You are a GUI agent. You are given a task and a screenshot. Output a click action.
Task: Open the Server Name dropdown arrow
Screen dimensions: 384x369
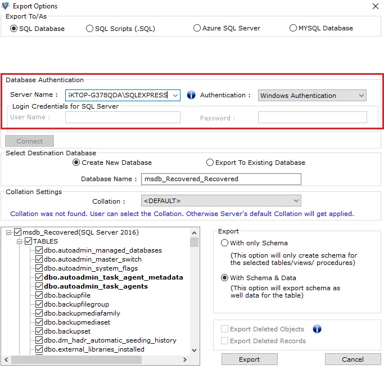(x=175, y=95)
